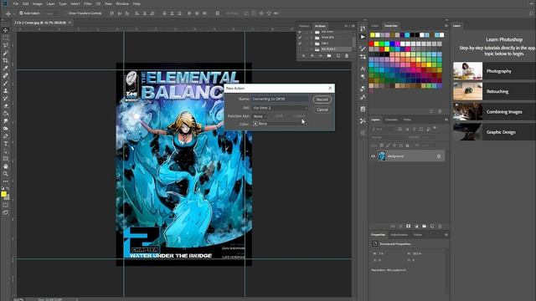Switch to the Adjustments tab
The height and width of the screenshot is (301, 536).
coord(399,235)
